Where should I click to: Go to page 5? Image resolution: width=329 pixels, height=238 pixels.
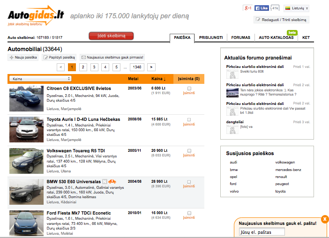tap(116, 67)
